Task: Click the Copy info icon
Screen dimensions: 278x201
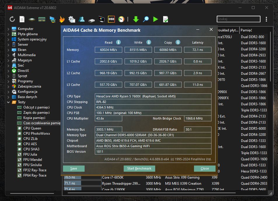Action: tap(178, 42)
